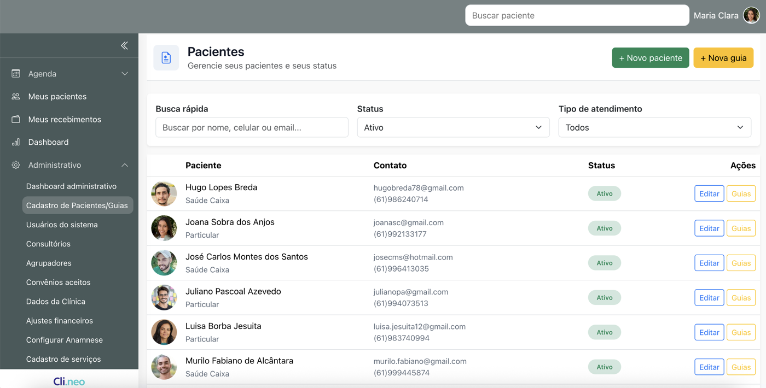This screenshot has width=766, height=388.
Task: Collapse the sidebar with double-chevron icon
Action: click(x=124, y=45)
